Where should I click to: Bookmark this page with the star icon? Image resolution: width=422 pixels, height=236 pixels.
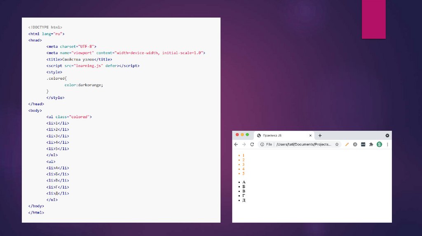337,144
